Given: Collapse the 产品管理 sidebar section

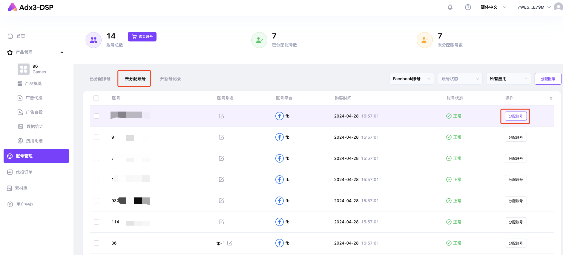Looking at the screenshot, I should pyautogui.click(x=62, y=52).
